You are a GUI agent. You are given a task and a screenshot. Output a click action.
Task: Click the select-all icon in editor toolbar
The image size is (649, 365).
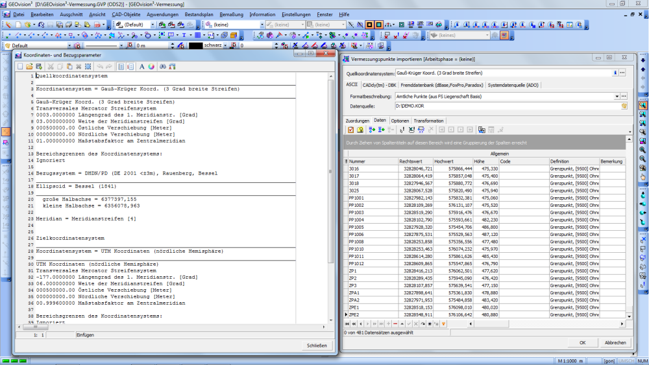click(x=88, y=67)
